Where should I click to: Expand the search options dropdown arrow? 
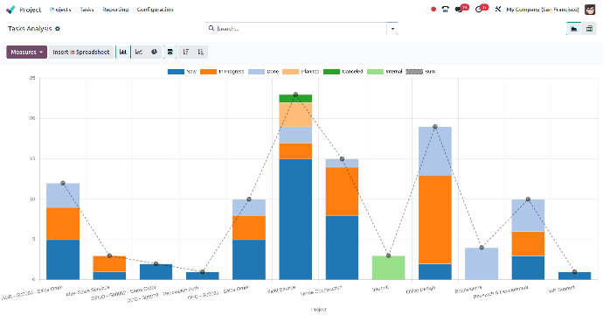pos(392,29)
